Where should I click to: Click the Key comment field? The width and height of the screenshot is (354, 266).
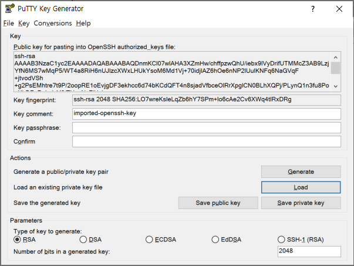[x=206, y=114]
